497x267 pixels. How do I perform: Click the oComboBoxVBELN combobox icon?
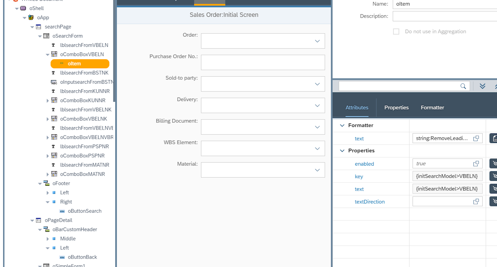54,54
